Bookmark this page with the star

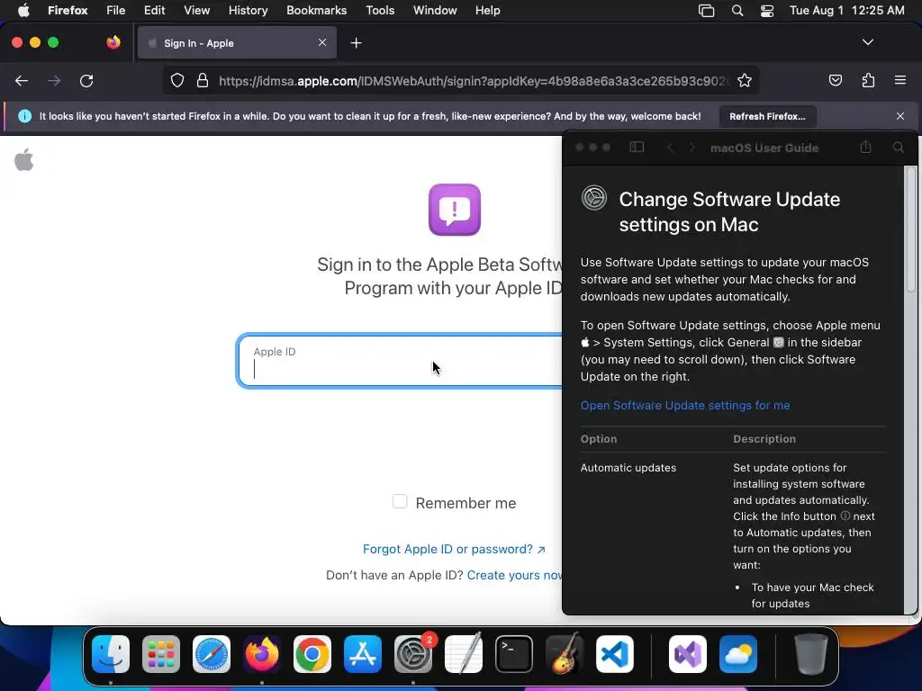click(745, 80)
